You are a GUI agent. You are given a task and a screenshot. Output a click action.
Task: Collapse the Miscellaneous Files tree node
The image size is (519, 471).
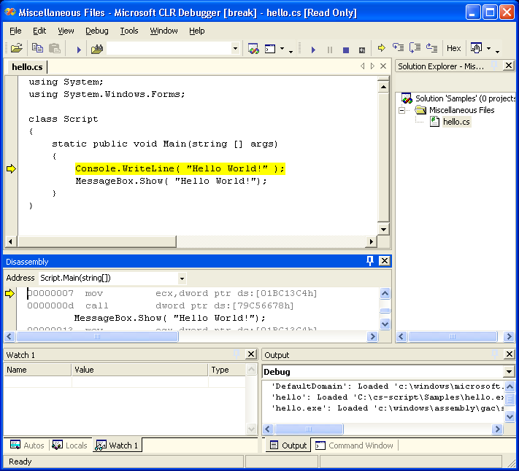coord(401,110)
